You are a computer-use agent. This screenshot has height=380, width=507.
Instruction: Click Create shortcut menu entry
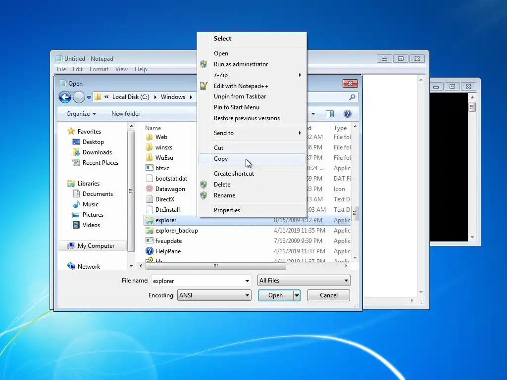(252, 174)
